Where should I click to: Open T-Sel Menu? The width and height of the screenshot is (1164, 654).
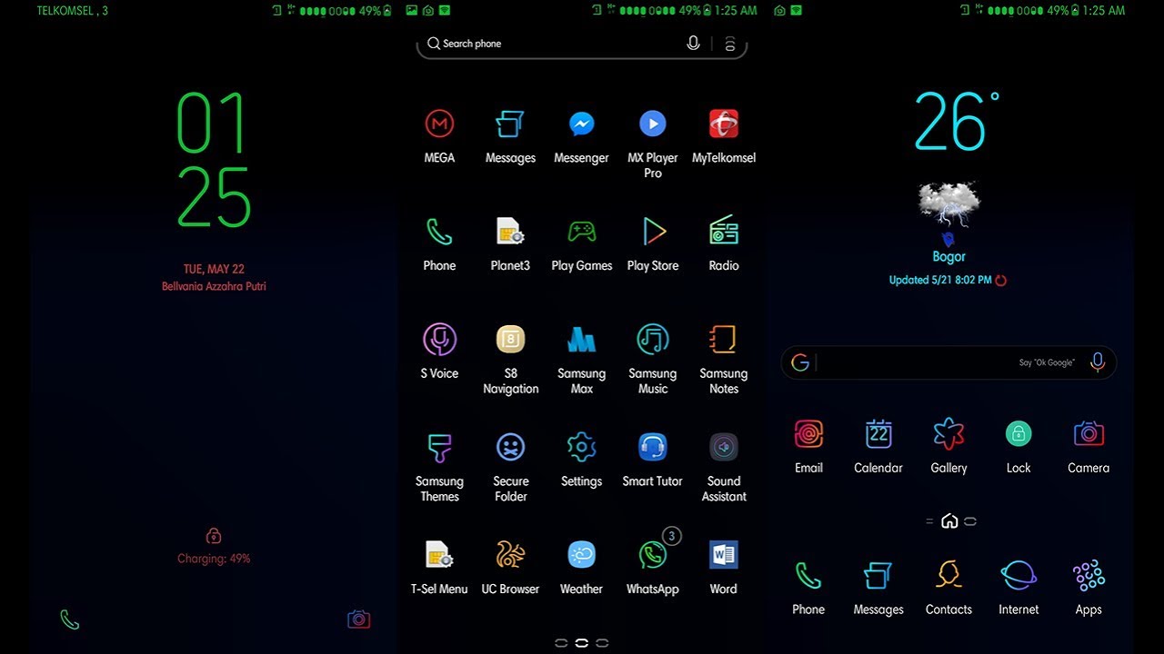pyautogui.click(x=439, y=555)
